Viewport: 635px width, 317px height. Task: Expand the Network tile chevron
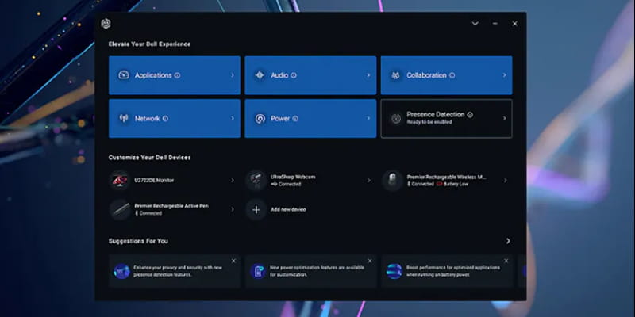233,118
